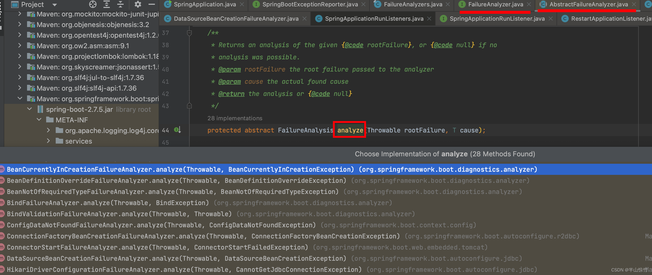
Task: Collapse spring-boot-2.7.5.jar library root
Action: point(29,109)
